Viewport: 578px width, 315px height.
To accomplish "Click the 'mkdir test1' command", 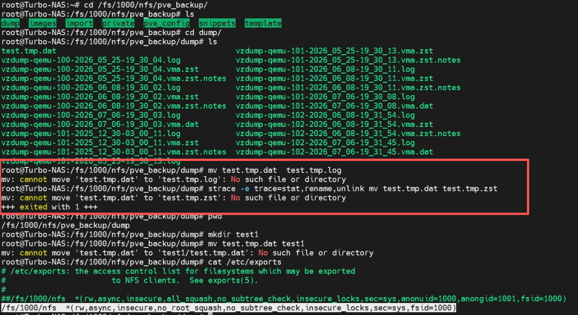I will pos(233,235).
